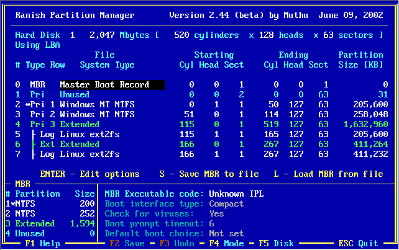Viewport: 399px width, 250px height.
Task: Click F1 Help at the bottom bar
Action: click(x=42, y=243)
